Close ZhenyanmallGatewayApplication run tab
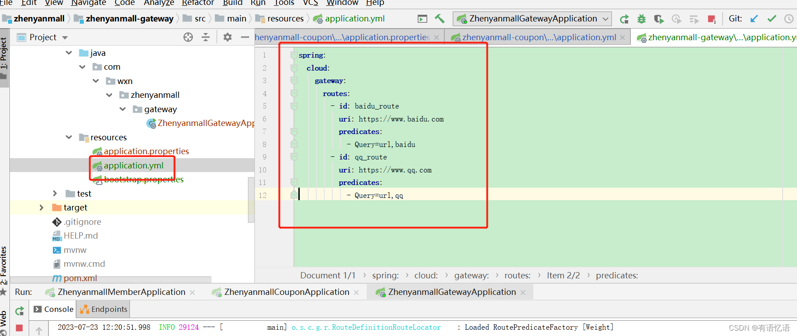797x336 pixels. (x=523, y=293)
